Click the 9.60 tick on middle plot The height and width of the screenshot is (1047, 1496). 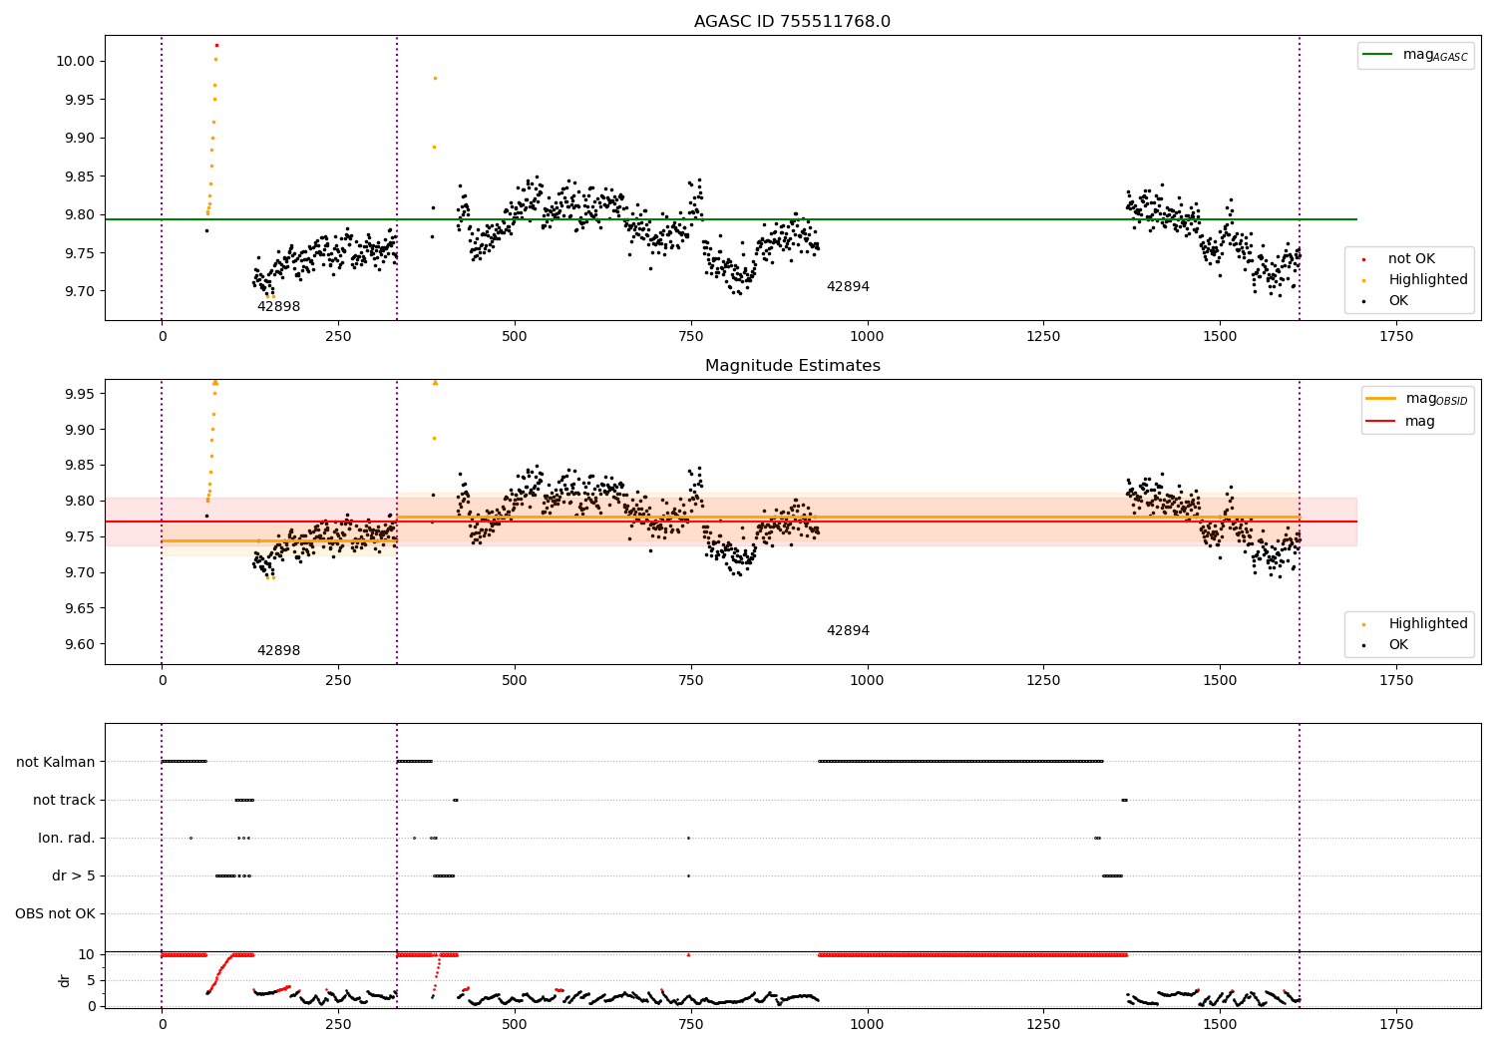(x=79, y=644)
